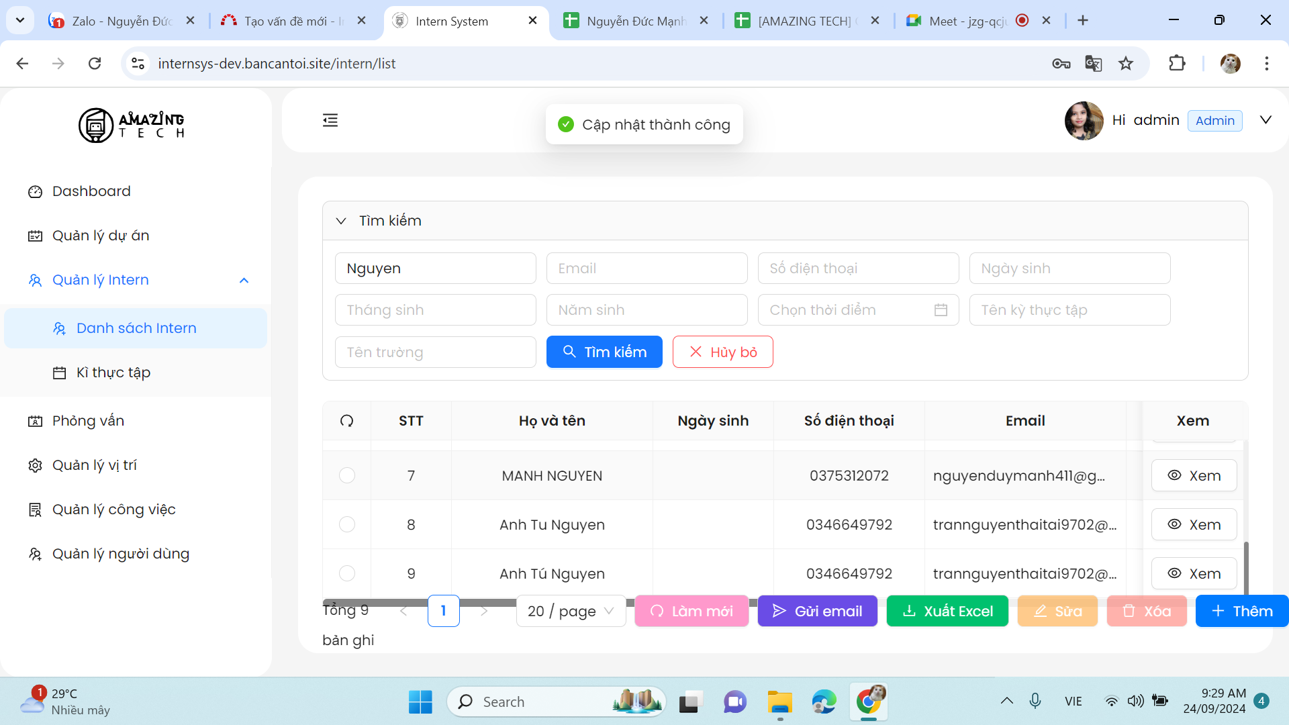Click the Google Translate icon in address bar
The width and height of the screenshot is (1289, 725).
pyautogui.click(x=1093, y=64)
